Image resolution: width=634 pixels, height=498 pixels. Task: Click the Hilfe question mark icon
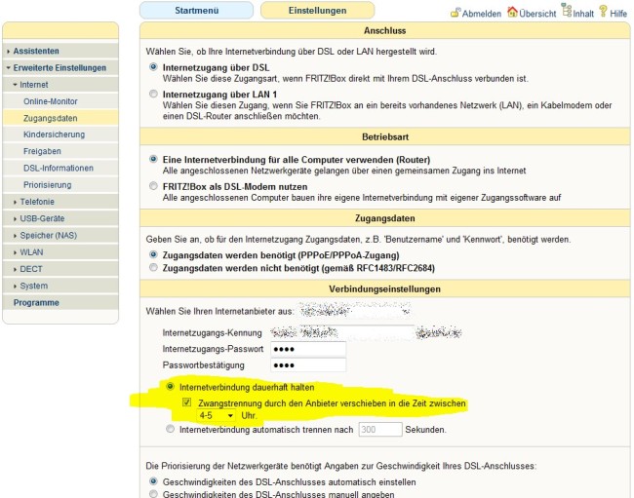click(604, 13)
